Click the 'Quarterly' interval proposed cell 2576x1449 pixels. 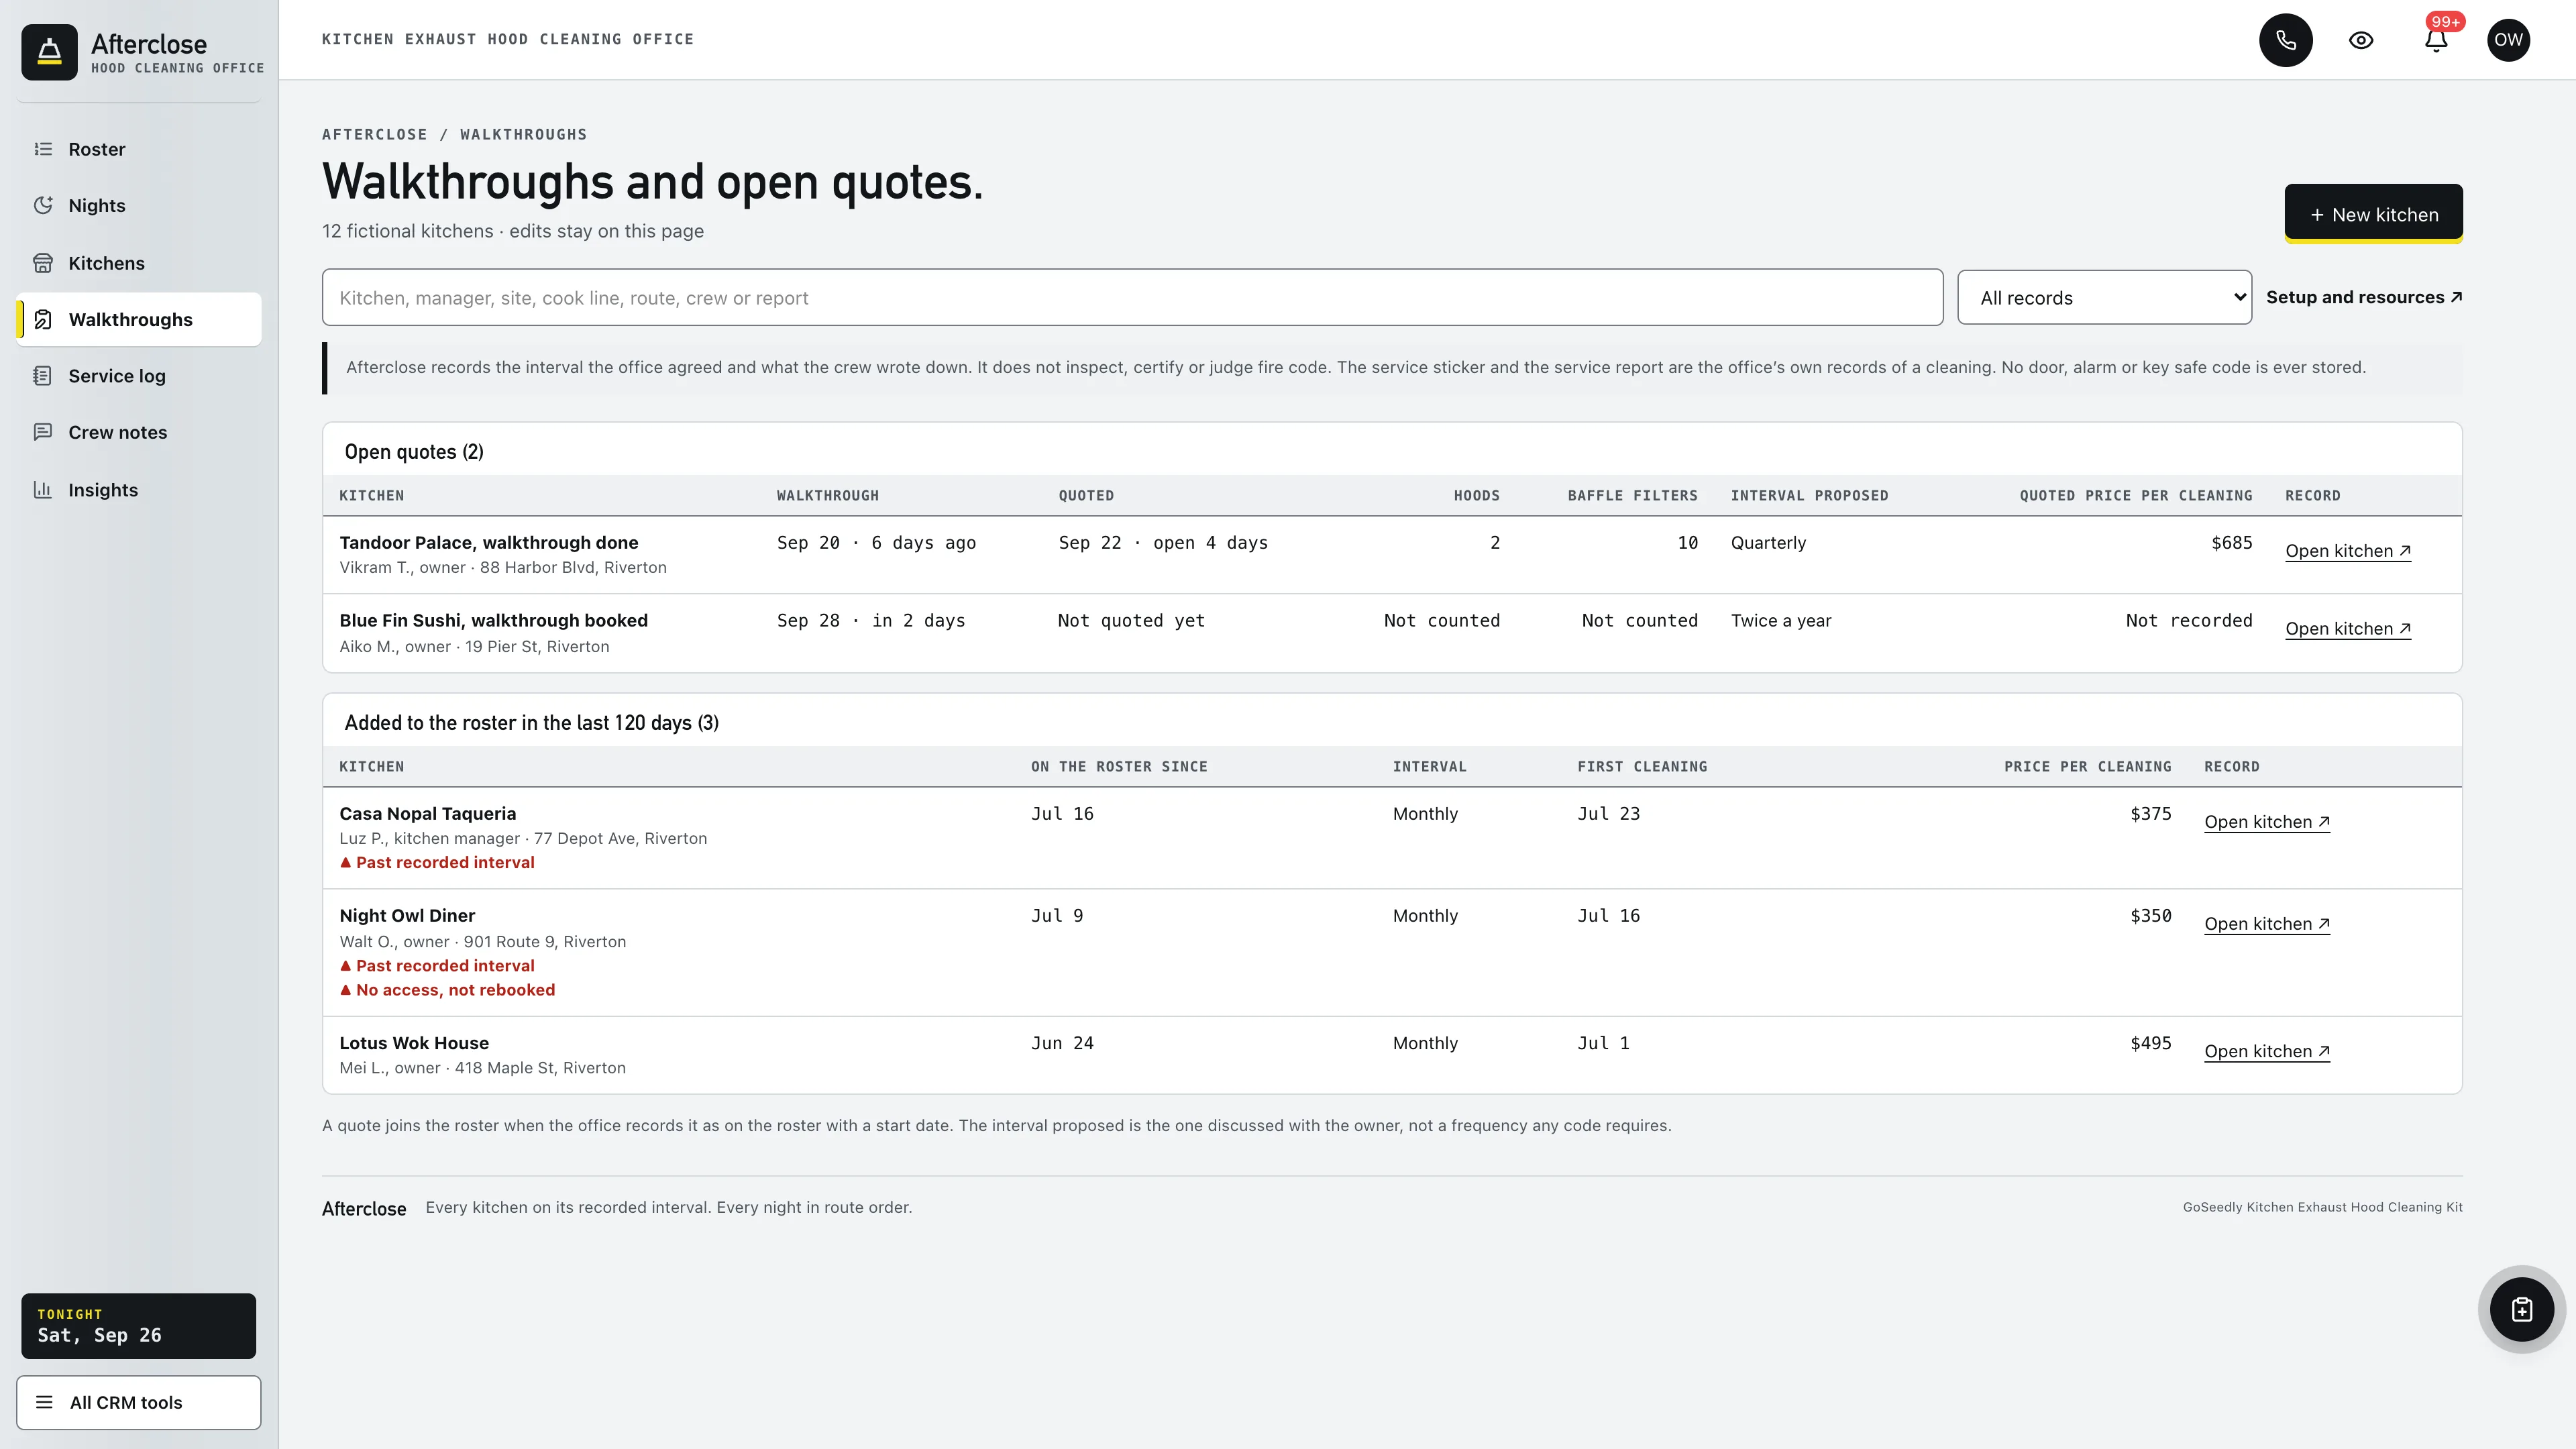tap(1768, 542)
